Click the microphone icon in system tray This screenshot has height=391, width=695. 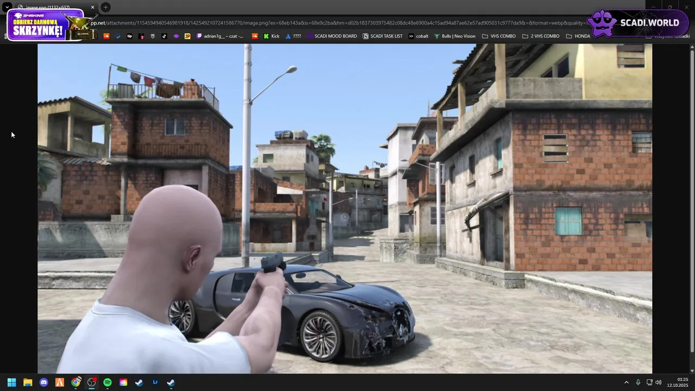pyautogui.click(x=638, y=382)
